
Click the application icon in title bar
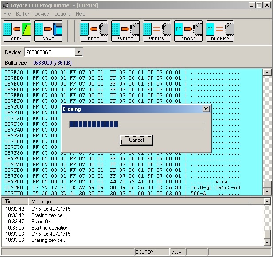click(x=5, y=5)
